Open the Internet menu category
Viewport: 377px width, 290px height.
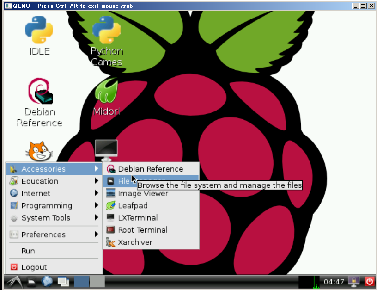pyautogui.click(x=55, y=193)
